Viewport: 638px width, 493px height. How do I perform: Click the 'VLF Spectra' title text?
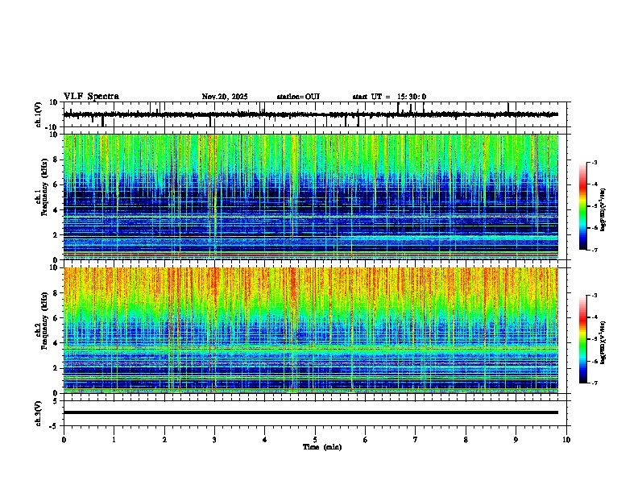pos(91,97)
